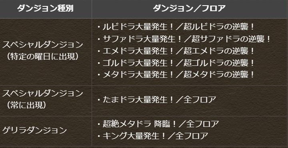
Task: Select the メタドラ大量発生！ entry
Action: 138,75
